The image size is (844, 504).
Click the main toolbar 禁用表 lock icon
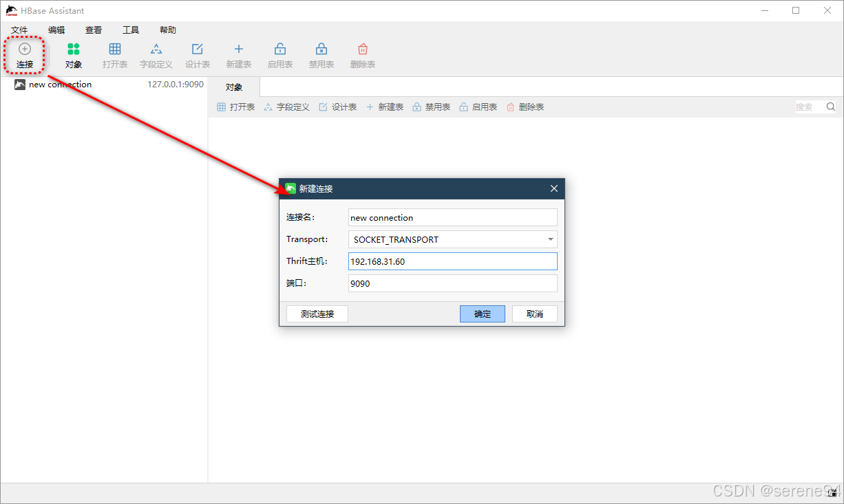(x=321, y=49)
